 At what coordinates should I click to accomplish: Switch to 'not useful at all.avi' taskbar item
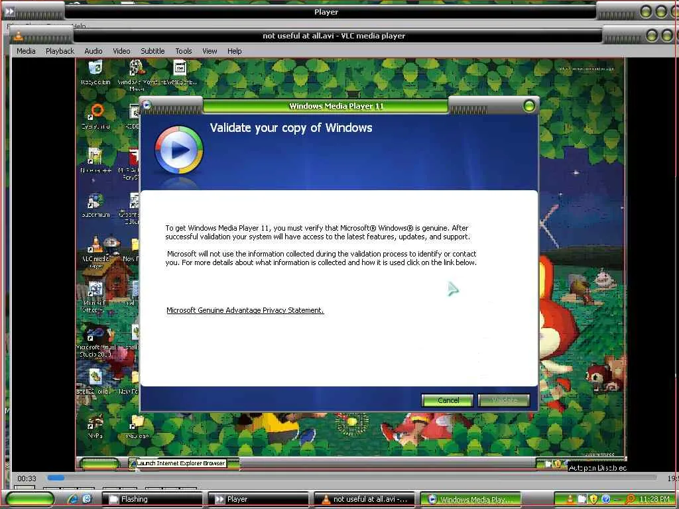pyautogui.click(x=364, y=499)
